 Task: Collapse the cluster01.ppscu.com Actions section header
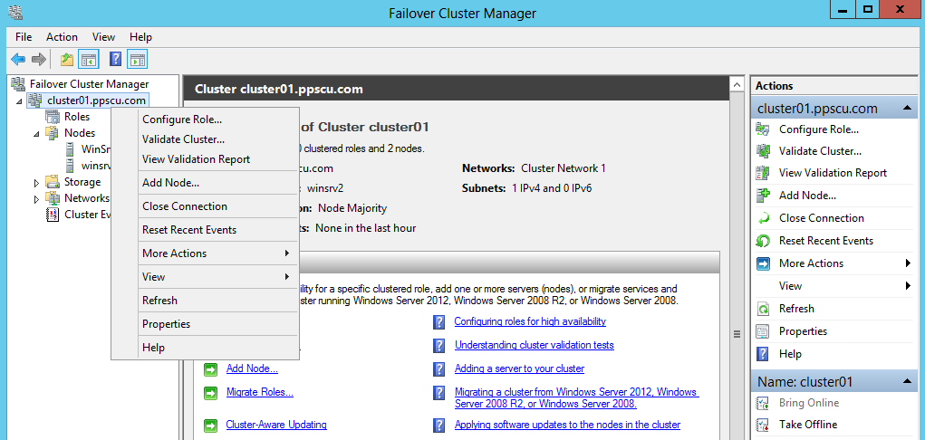tap(907, 109)
